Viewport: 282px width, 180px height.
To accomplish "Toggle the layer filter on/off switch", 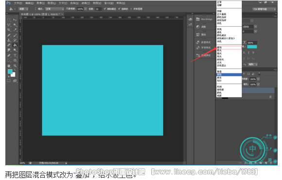I will (x=259, y=74).
